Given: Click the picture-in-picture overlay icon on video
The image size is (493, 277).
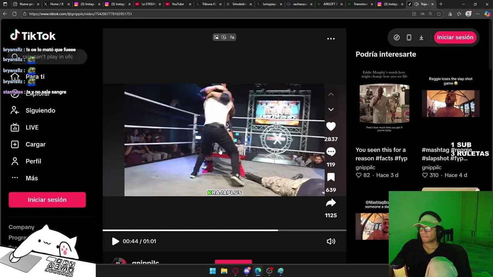Looking at the screenshot, I should tap(216, 37).
